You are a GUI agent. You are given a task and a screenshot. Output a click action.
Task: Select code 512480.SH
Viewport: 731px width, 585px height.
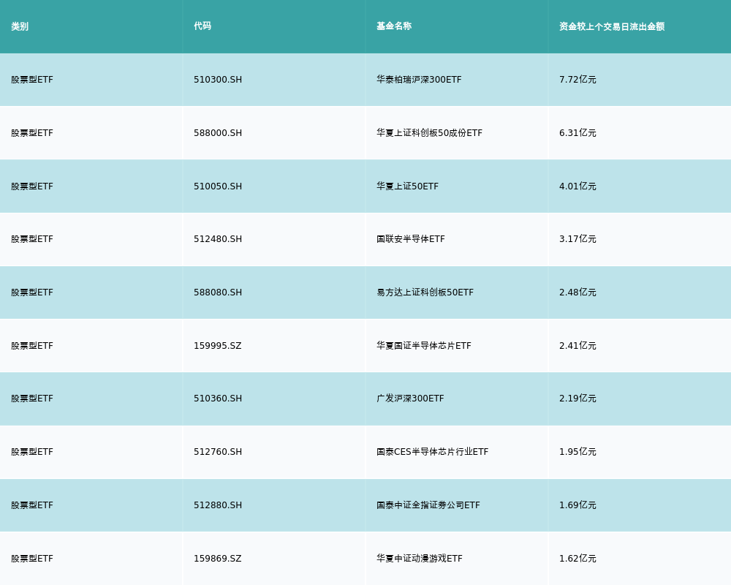click(x=218, y=239)
